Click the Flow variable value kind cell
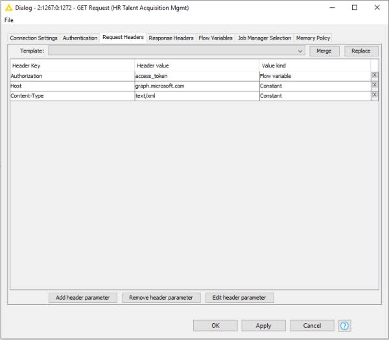This screenshot has height=340, width=389. (315, 76)
